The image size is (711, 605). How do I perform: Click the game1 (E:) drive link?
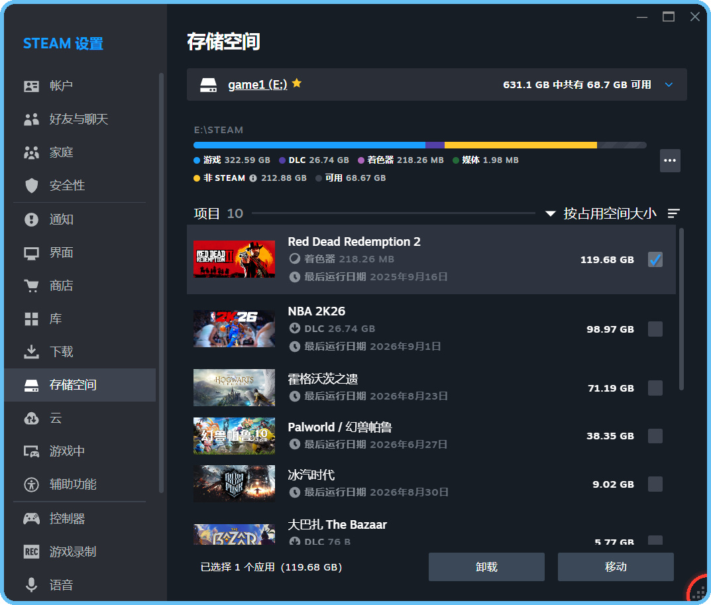(258, 85)
